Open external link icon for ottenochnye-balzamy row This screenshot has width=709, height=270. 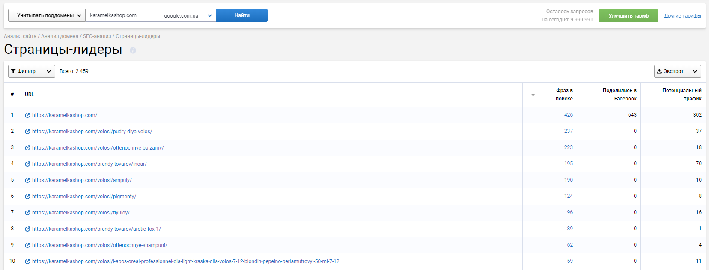[27, 148]
